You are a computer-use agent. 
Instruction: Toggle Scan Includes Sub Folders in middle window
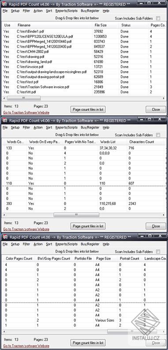158,135
